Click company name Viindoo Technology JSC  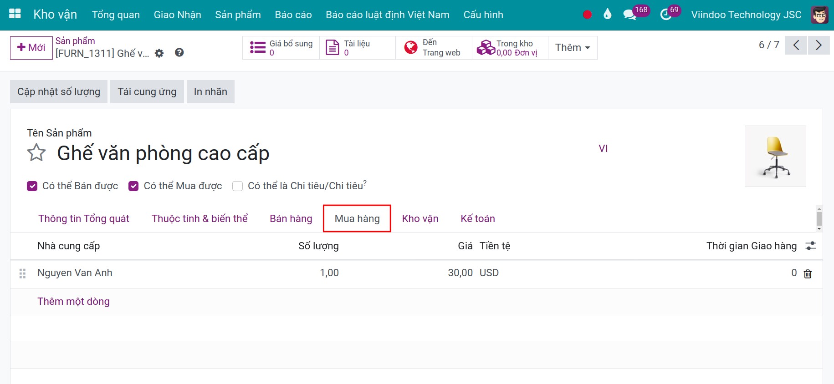point(746,15)
